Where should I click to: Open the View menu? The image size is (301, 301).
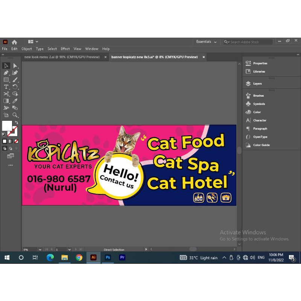[x=78, y=49]
